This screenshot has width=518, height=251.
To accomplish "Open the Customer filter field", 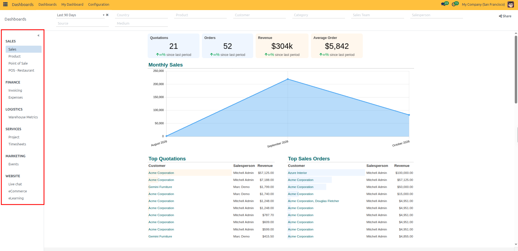I will click(259, 15).
